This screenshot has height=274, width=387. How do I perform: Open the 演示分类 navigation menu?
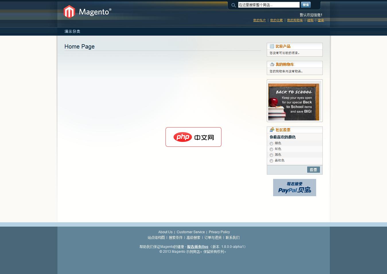coord(72,31)
